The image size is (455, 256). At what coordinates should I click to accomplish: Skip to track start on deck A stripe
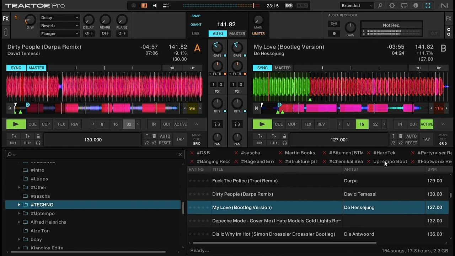pyautogui.click(x=10, y=108)
